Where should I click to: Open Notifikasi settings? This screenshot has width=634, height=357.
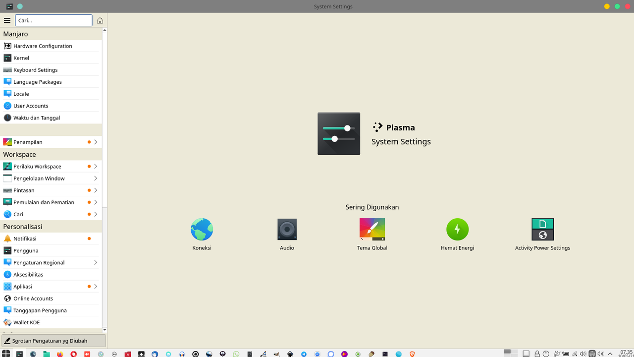click(x=51, y=238)
